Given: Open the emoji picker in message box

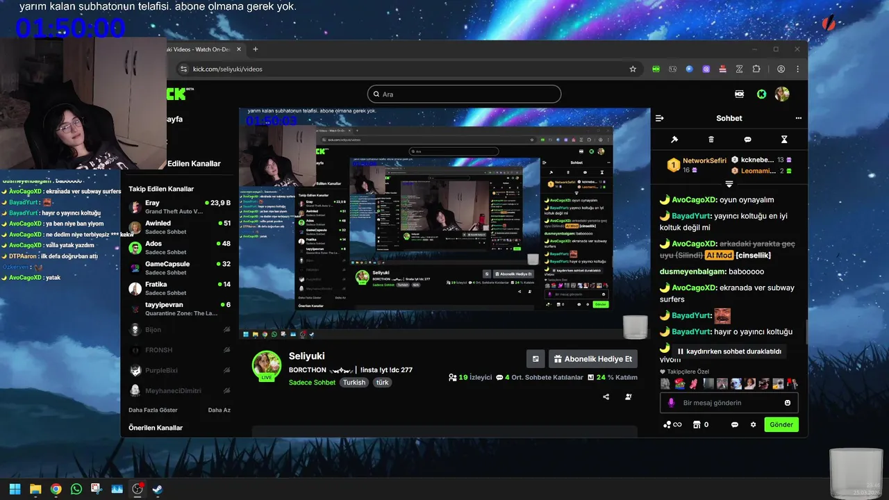Looking at the screenshot, I should (788, 403).
